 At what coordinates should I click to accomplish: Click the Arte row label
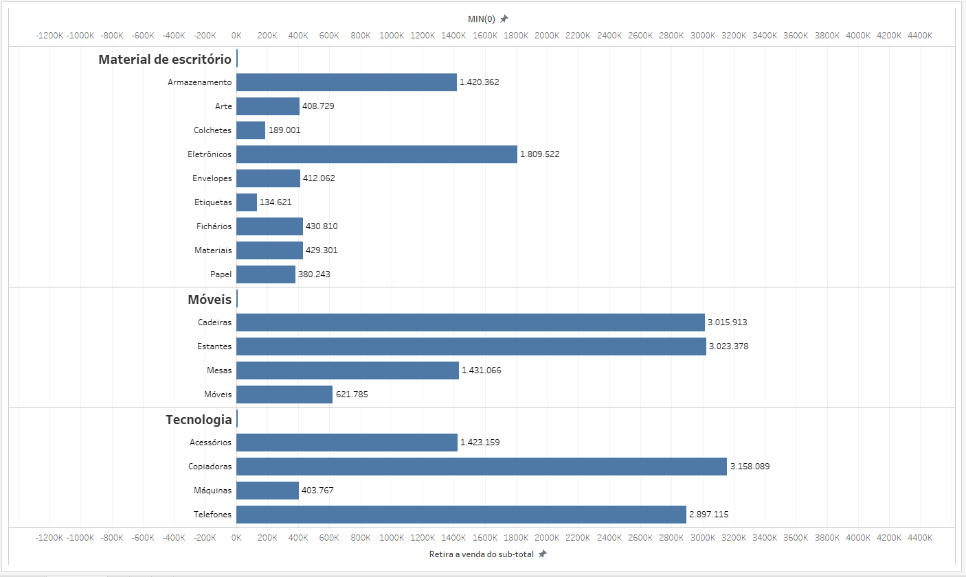[223, 106]
